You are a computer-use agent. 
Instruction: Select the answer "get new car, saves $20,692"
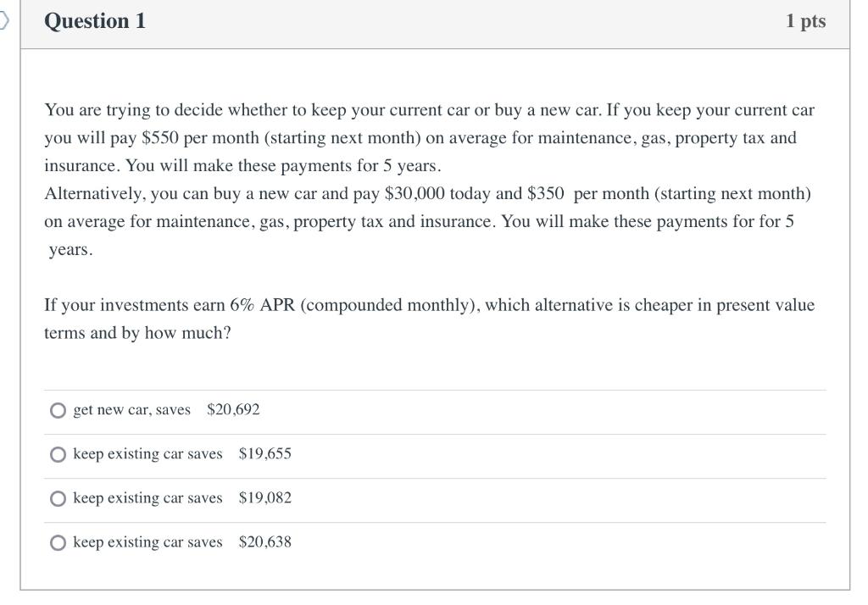(x=58, y=410)
